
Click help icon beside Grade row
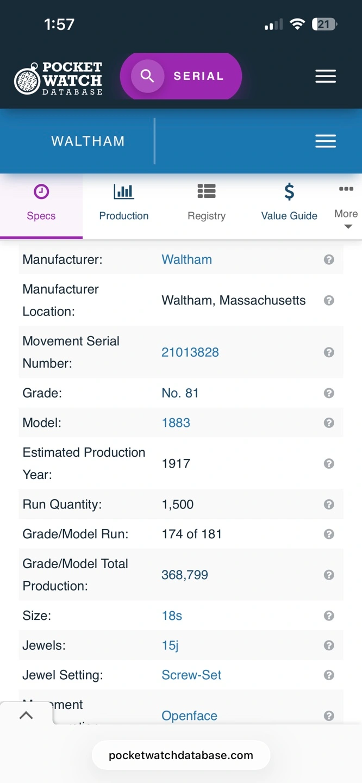(329, 393)
